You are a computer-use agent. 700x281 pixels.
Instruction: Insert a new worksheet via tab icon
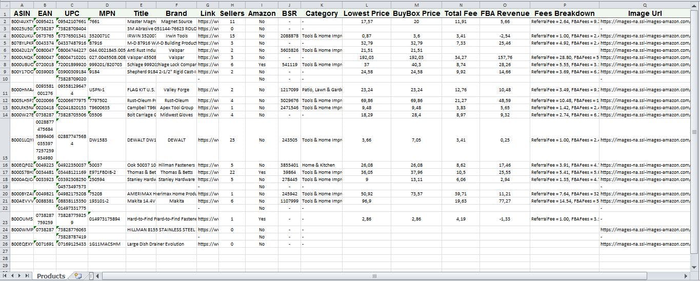[78, 276]
